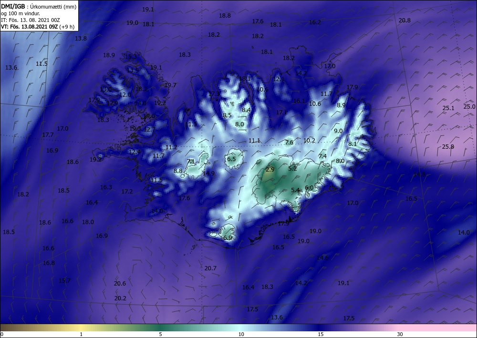Click the value "20.8" in the upper right
The height and width of the screenshot is (338, 477).
(x=404, y=20)
